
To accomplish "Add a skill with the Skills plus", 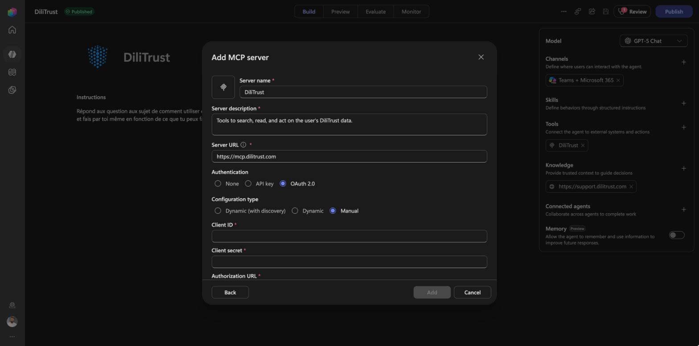I will click(x=684, y=103).
